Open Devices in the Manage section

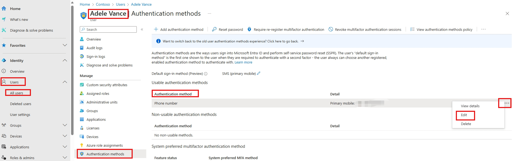tap(92, 137)
